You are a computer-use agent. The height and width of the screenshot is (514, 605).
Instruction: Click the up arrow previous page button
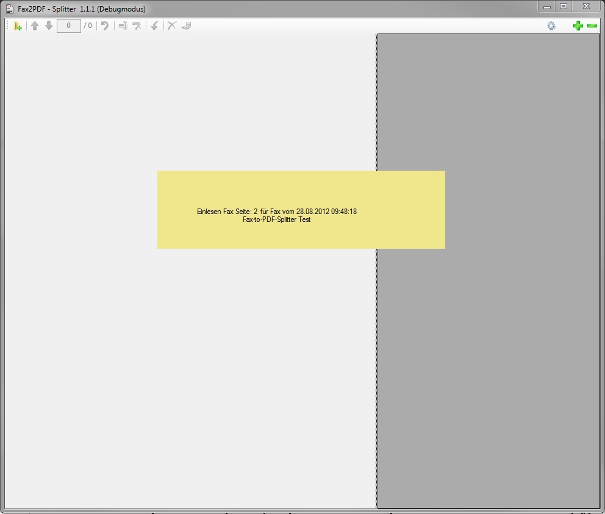35,26
